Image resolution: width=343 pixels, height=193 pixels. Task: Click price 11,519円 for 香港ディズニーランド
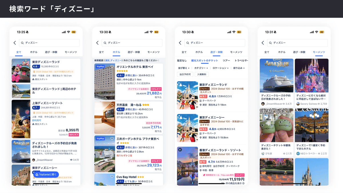pyautogui.click(x=237, y=180)
